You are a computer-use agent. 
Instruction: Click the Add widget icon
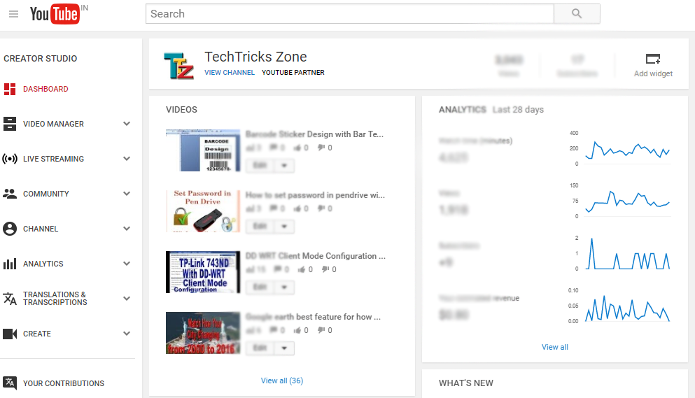click(x=653, y=59)
